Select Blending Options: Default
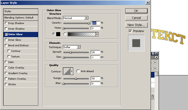The width and height of the screenshot is (188, 110). pos(21,17)
